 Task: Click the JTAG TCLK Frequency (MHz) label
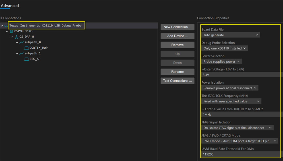coord(225,96)
